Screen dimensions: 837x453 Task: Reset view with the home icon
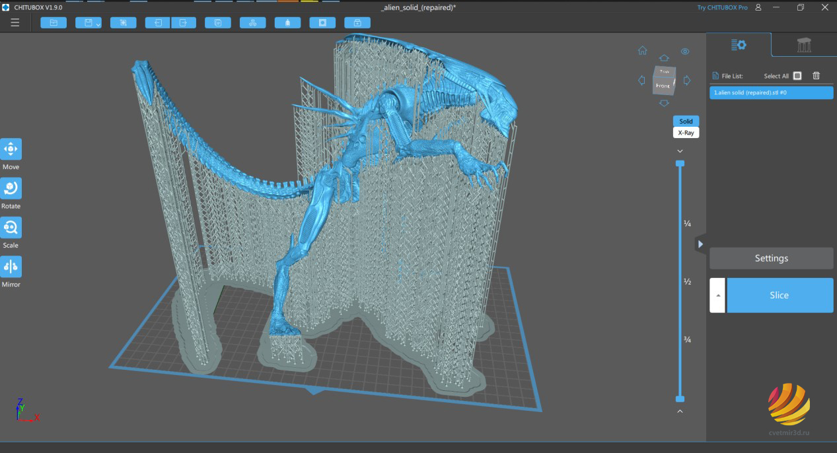click(642, 51)
